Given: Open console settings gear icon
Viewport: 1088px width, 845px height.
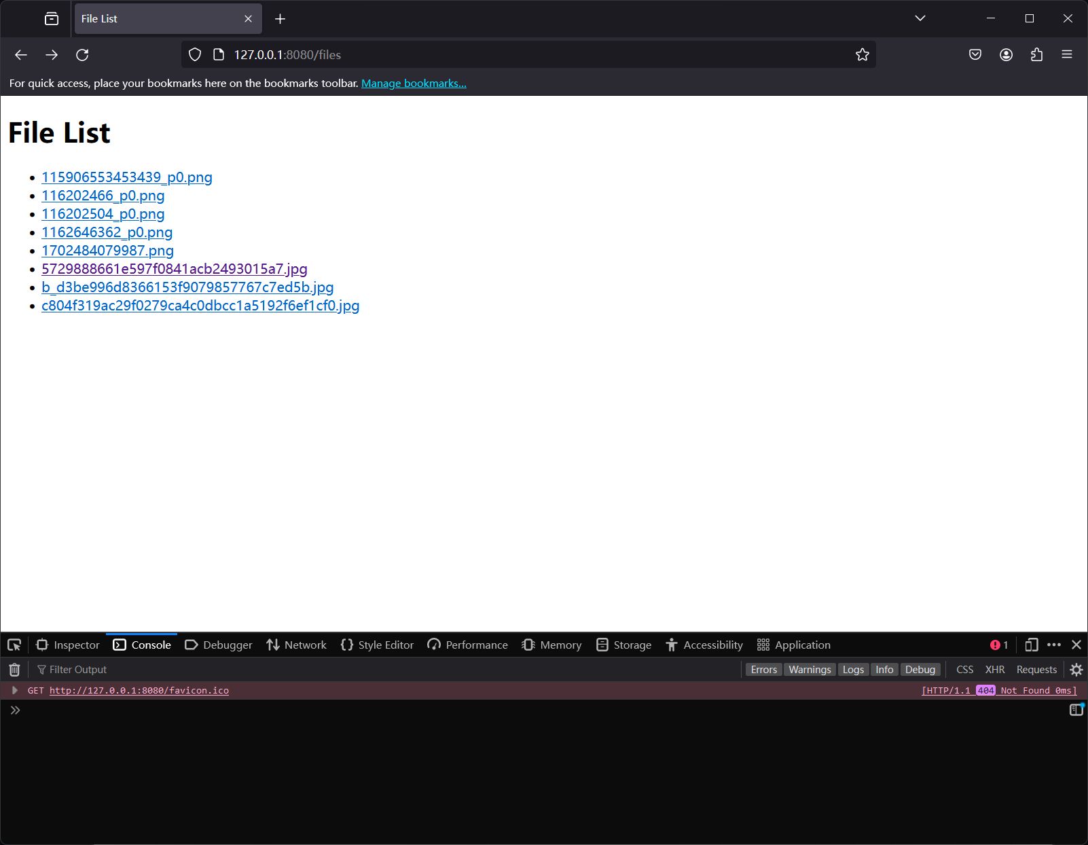Looking at the screenshot, I should pos(1076,670).
